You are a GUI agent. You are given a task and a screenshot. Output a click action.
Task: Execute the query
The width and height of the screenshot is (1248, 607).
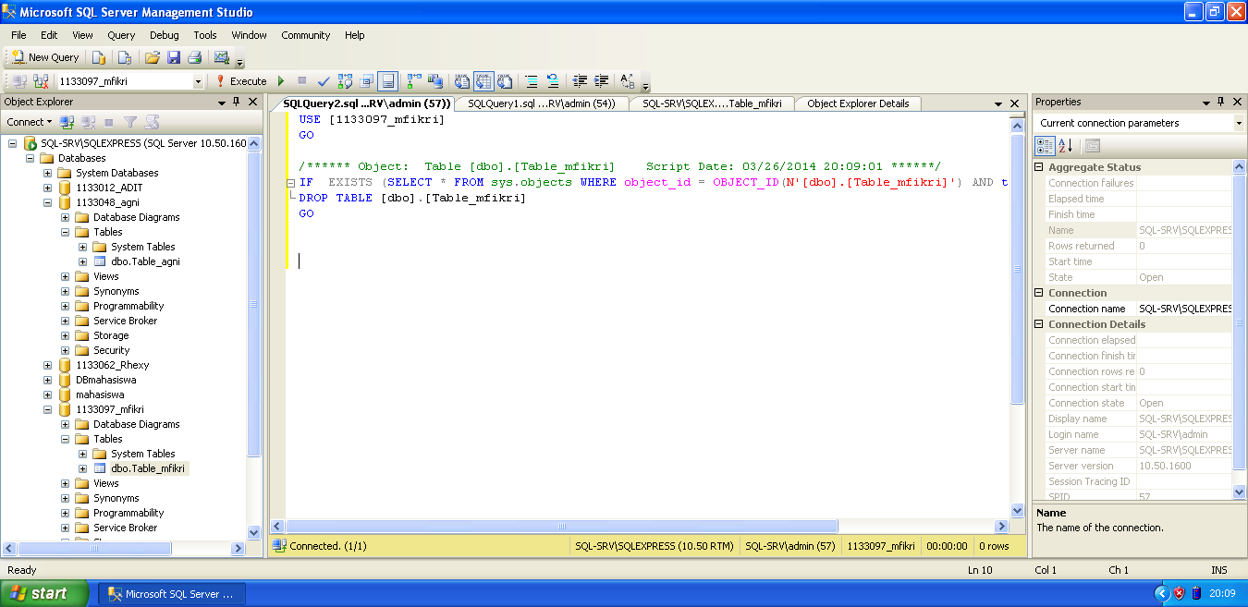[x=241, y=81]
